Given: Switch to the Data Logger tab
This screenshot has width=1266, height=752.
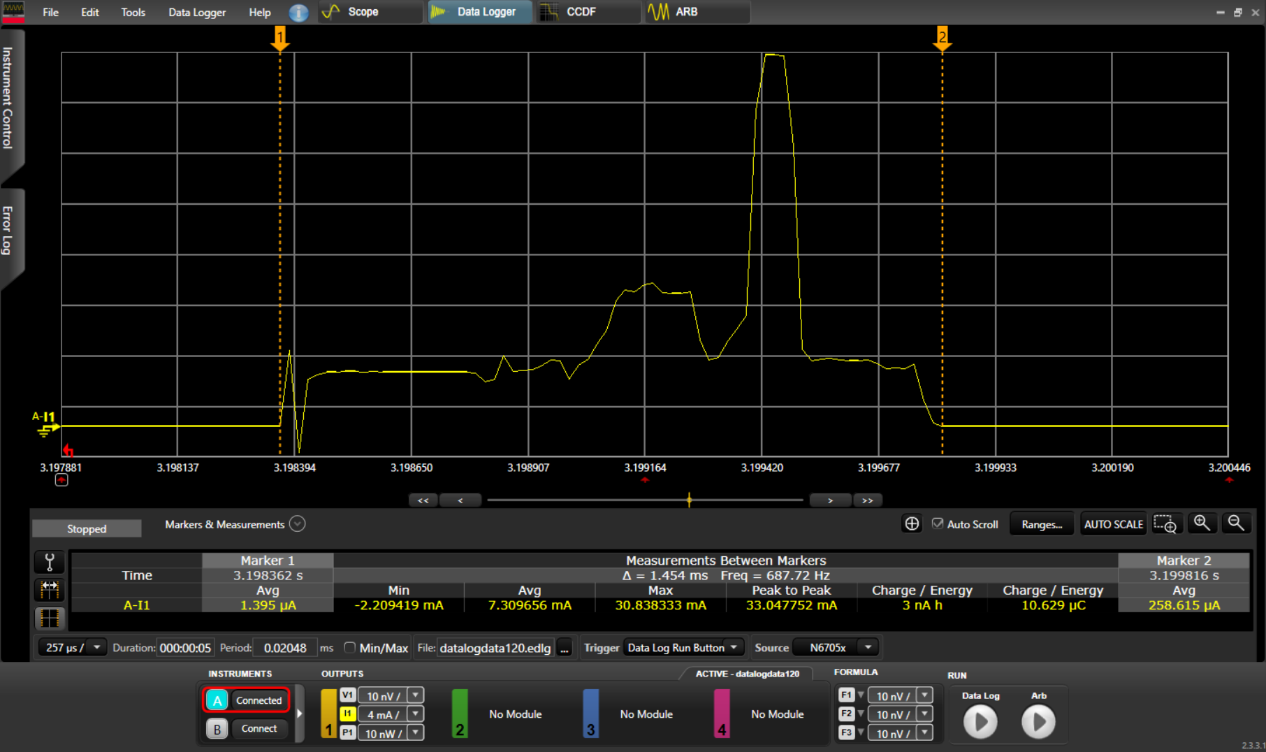Looking at the screenshot, I should click(479, 12).
